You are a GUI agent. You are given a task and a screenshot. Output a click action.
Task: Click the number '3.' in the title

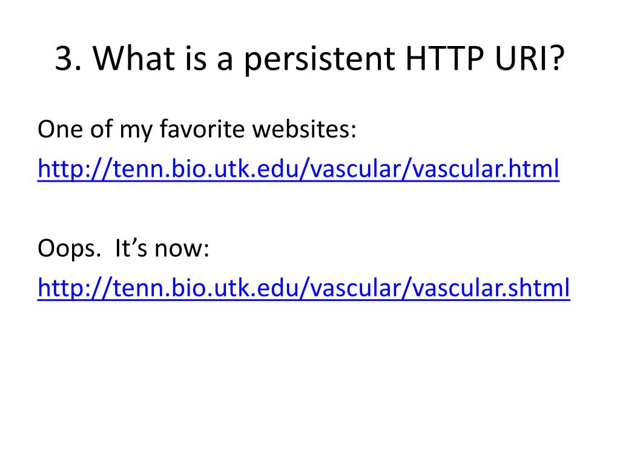[x=68, y=59]
